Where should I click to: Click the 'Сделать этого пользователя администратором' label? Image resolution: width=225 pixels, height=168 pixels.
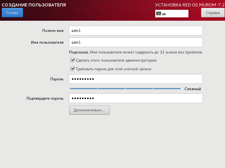116,60
